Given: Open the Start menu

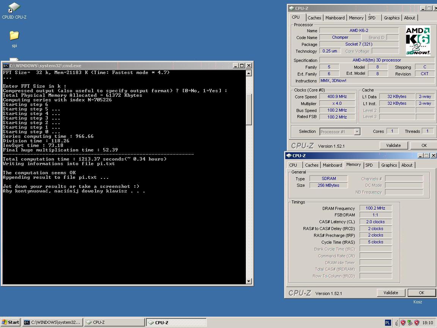Looking at the screenshot, I should click(11, 322).
